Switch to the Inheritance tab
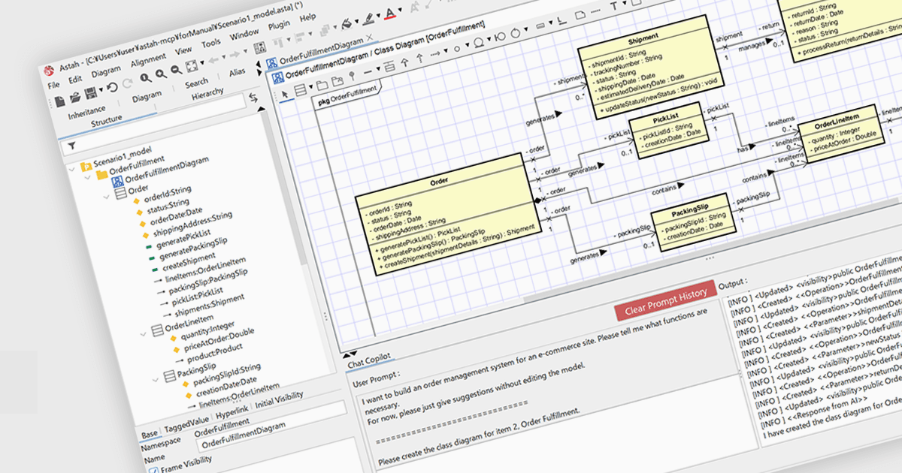 point(86,113)
